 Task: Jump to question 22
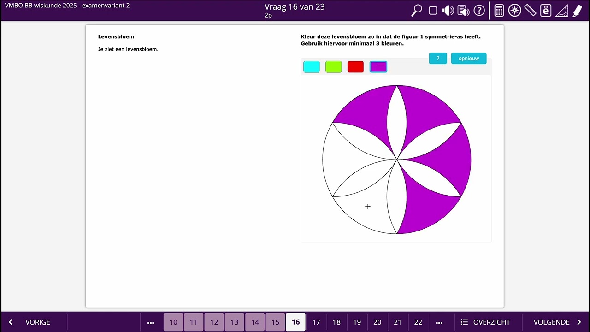coord(418,322)
